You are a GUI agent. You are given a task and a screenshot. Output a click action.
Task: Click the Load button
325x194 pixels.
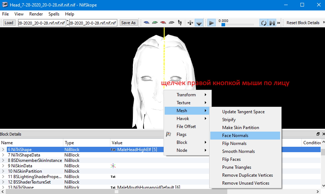pyautogui.click(x=9, y=23)
